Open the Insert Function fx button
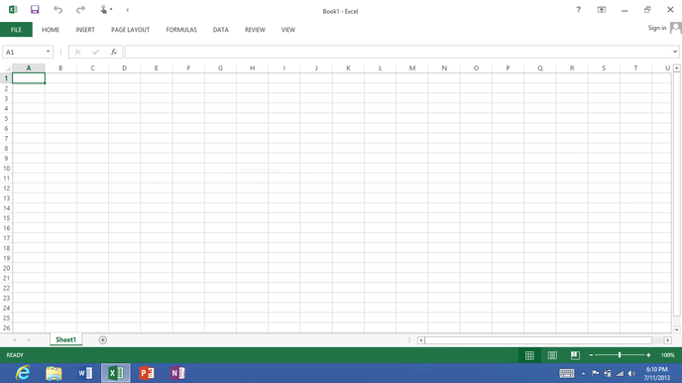The image size is (682, 383). [x=114, y=52]
